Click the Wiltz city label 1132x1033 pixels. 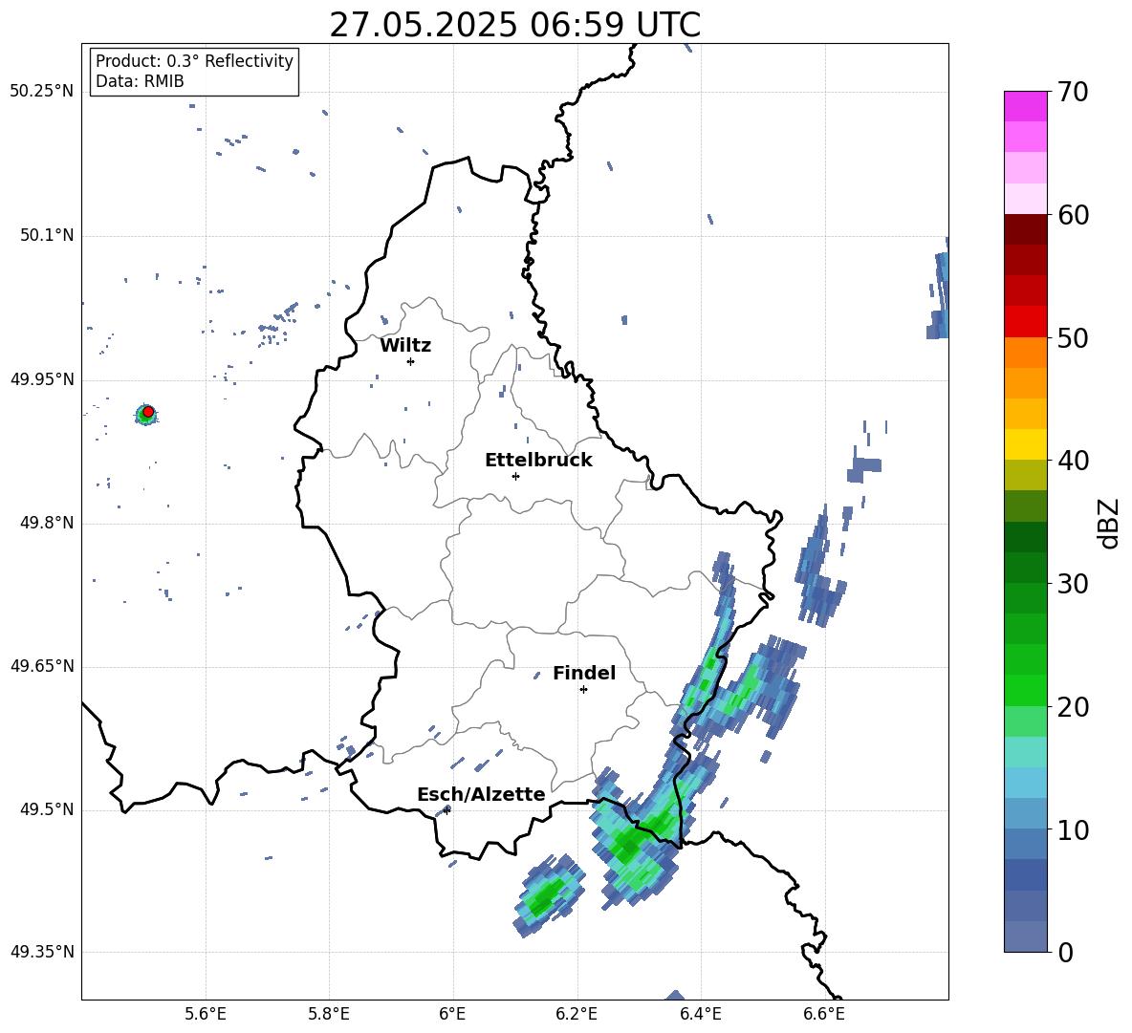pyautogui.click(x=405, y=346)
